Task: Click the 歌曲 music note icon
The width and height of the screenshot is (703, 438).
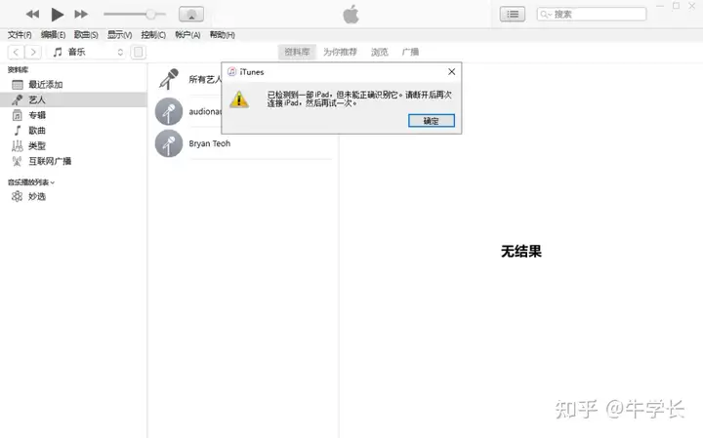Action: pos(17,131)
